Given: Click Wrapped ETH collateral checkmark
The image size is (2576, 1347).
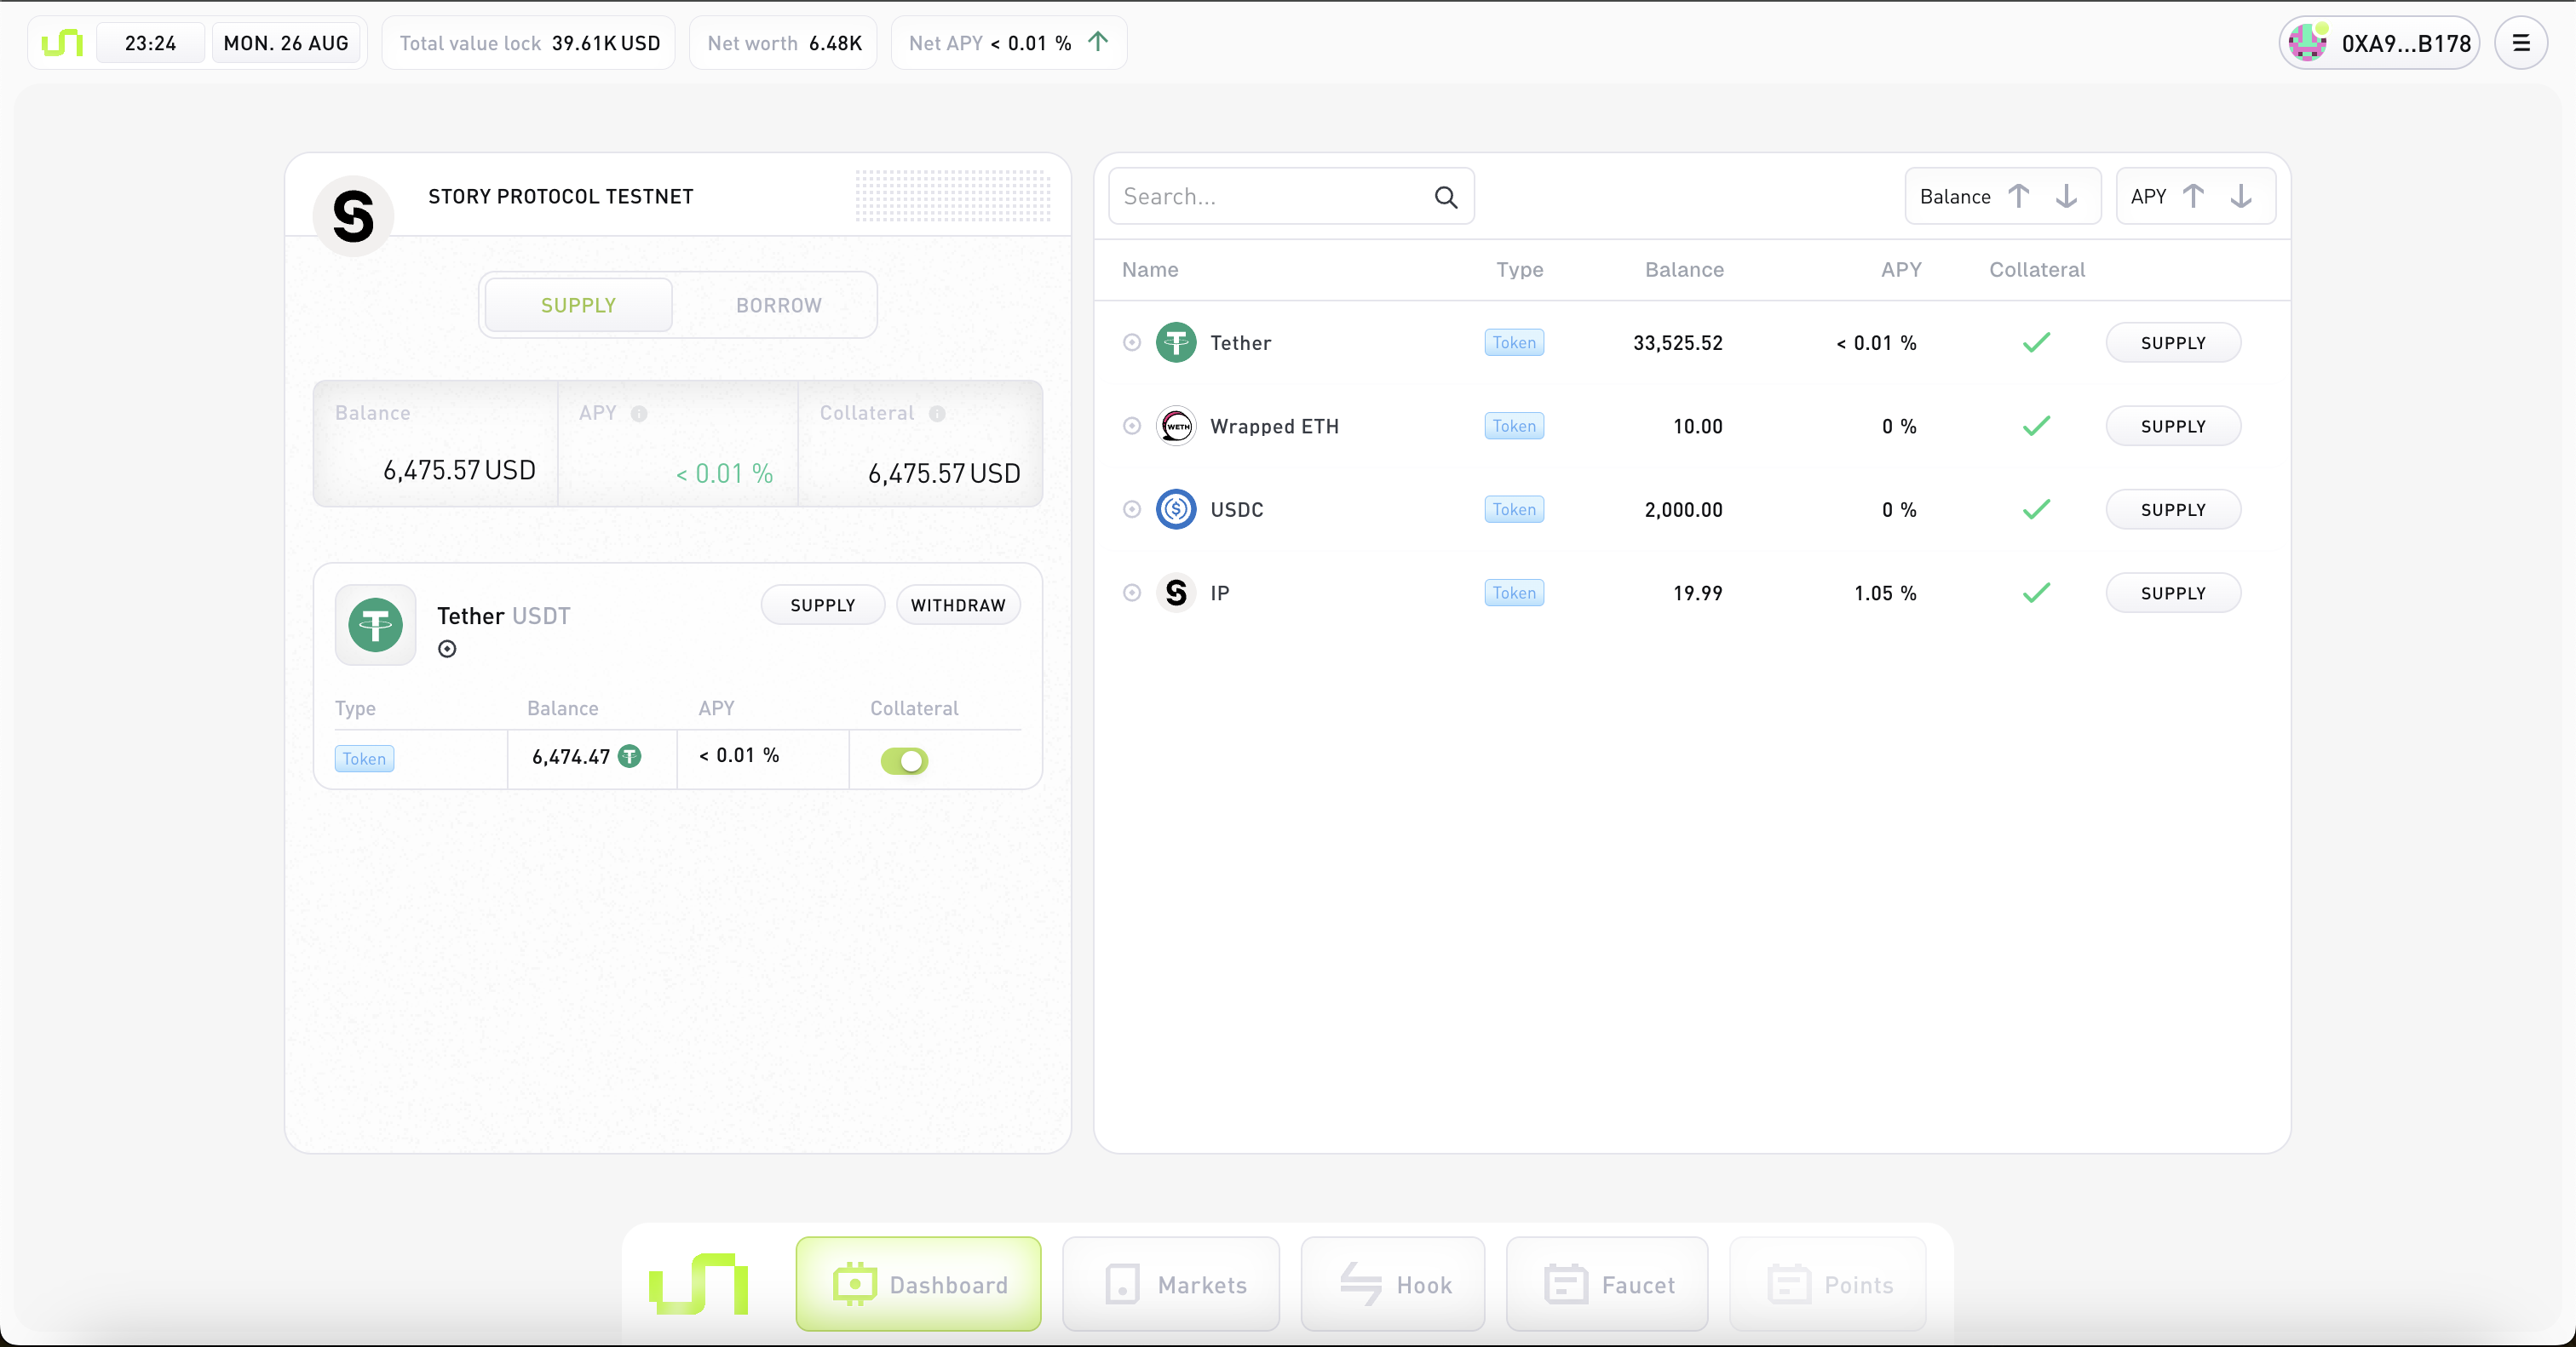Looking at the screenshot, I should pos(2036,427).
